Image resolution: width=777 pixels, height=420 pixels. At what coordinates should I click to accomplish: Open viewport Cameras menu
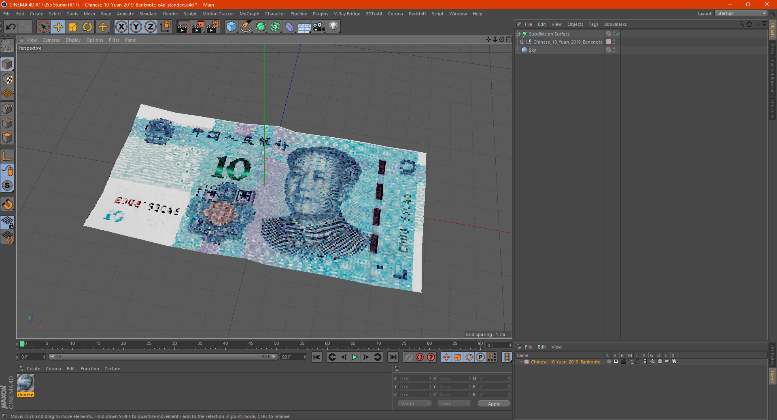[x=51, y=40]
